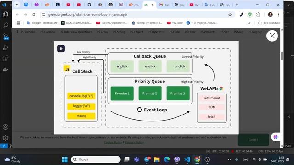Click the green shield extension icon
The width and height of the screenshot is (294, 165).
(x=250, y=14)
